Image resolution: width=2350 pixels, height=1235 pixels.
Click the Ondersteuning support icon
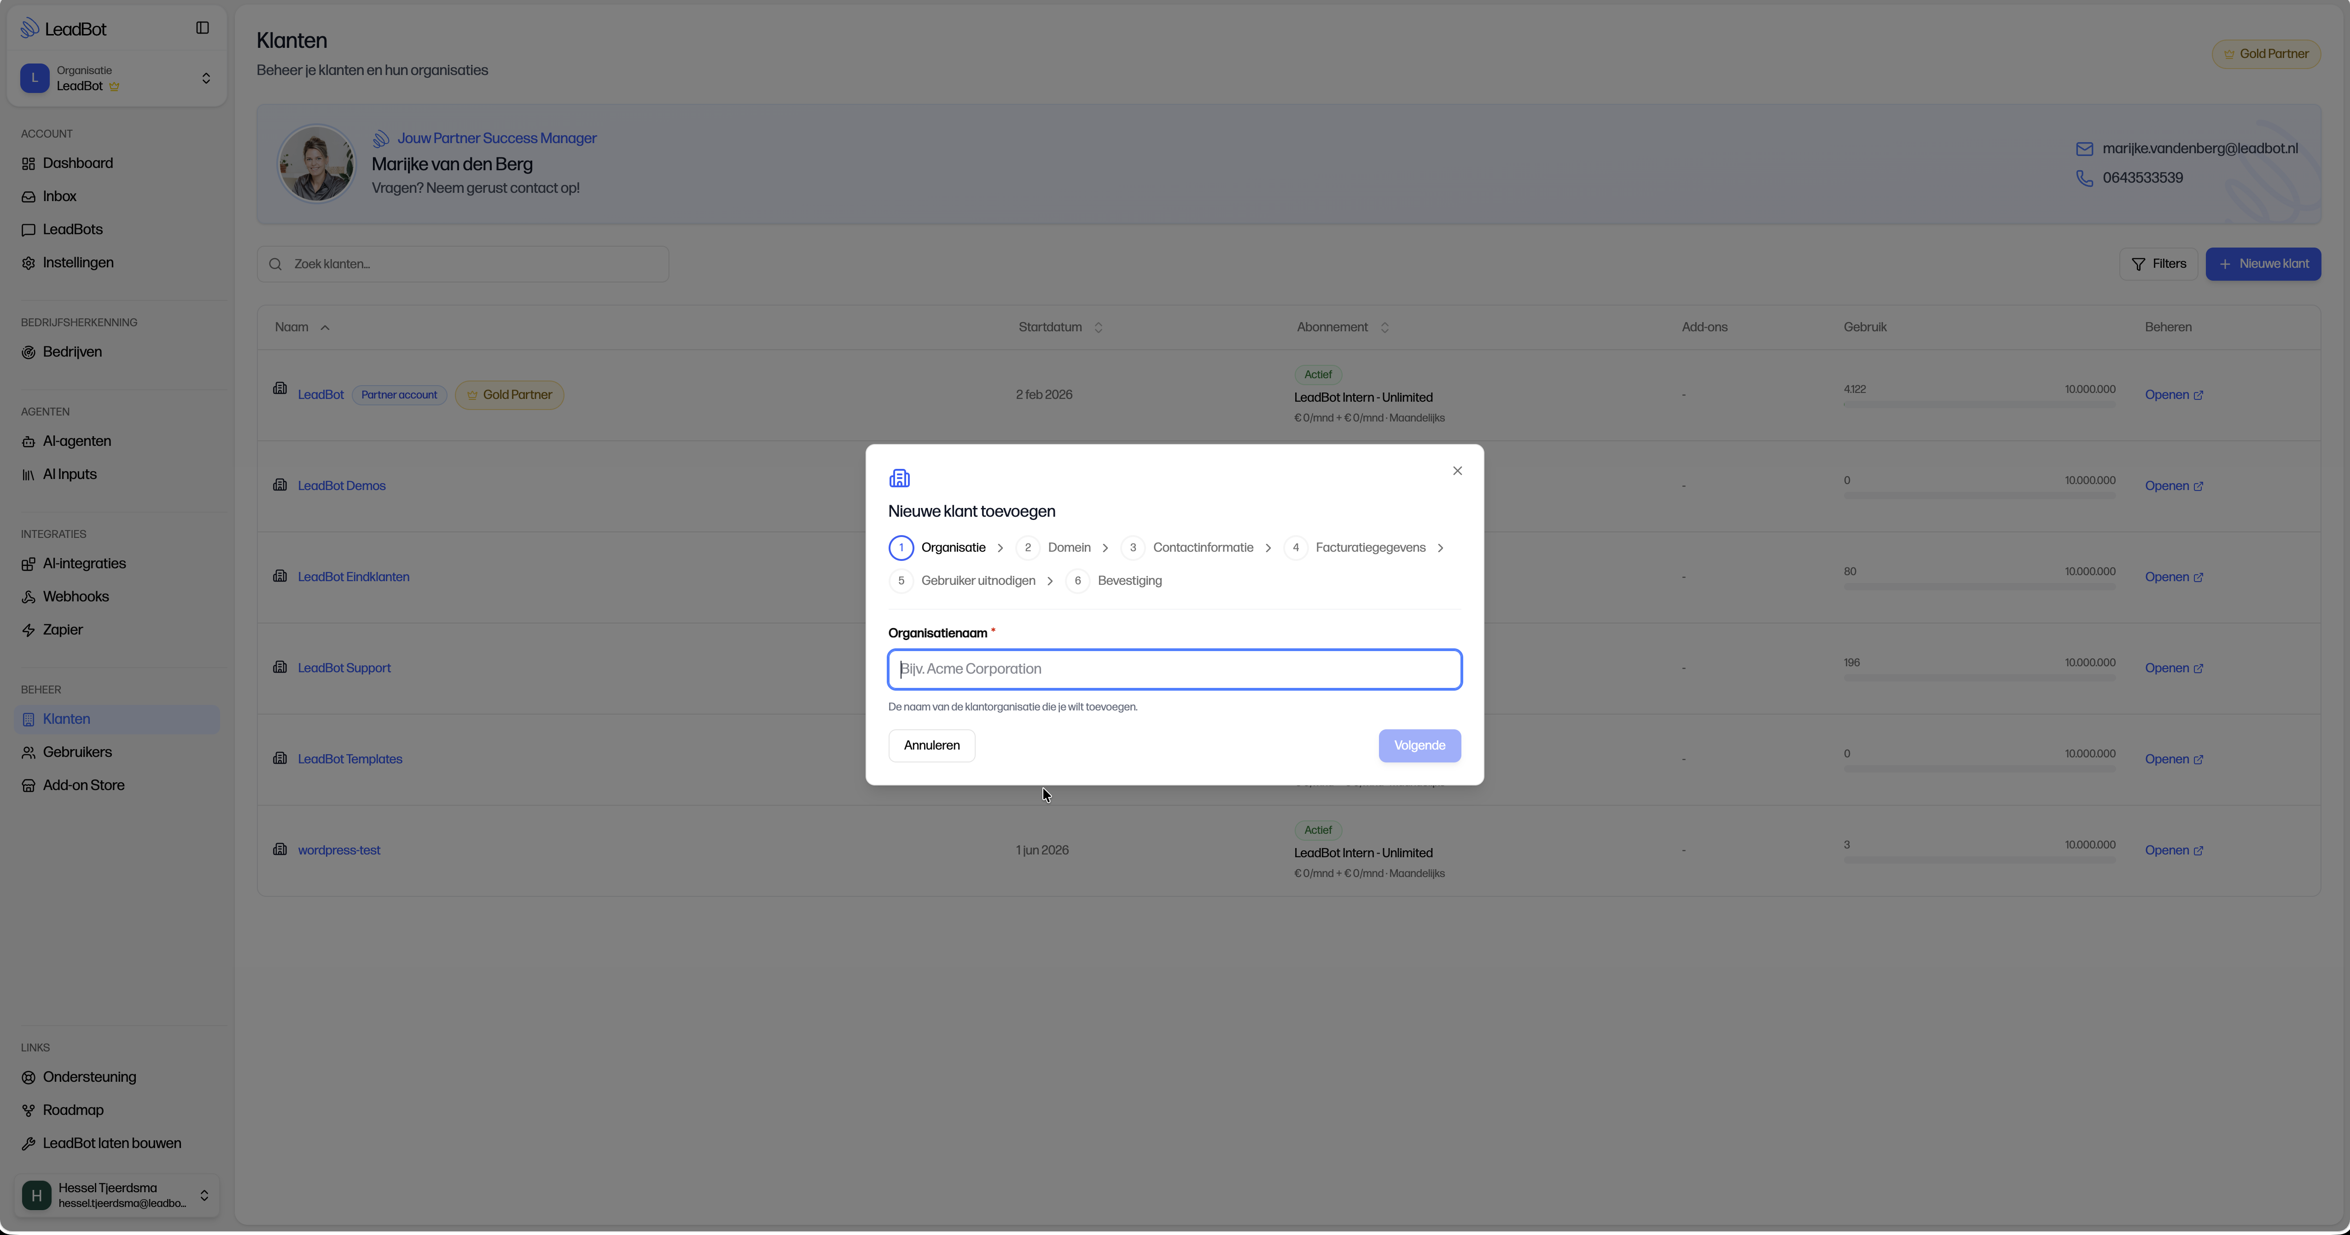point(28,1077)
